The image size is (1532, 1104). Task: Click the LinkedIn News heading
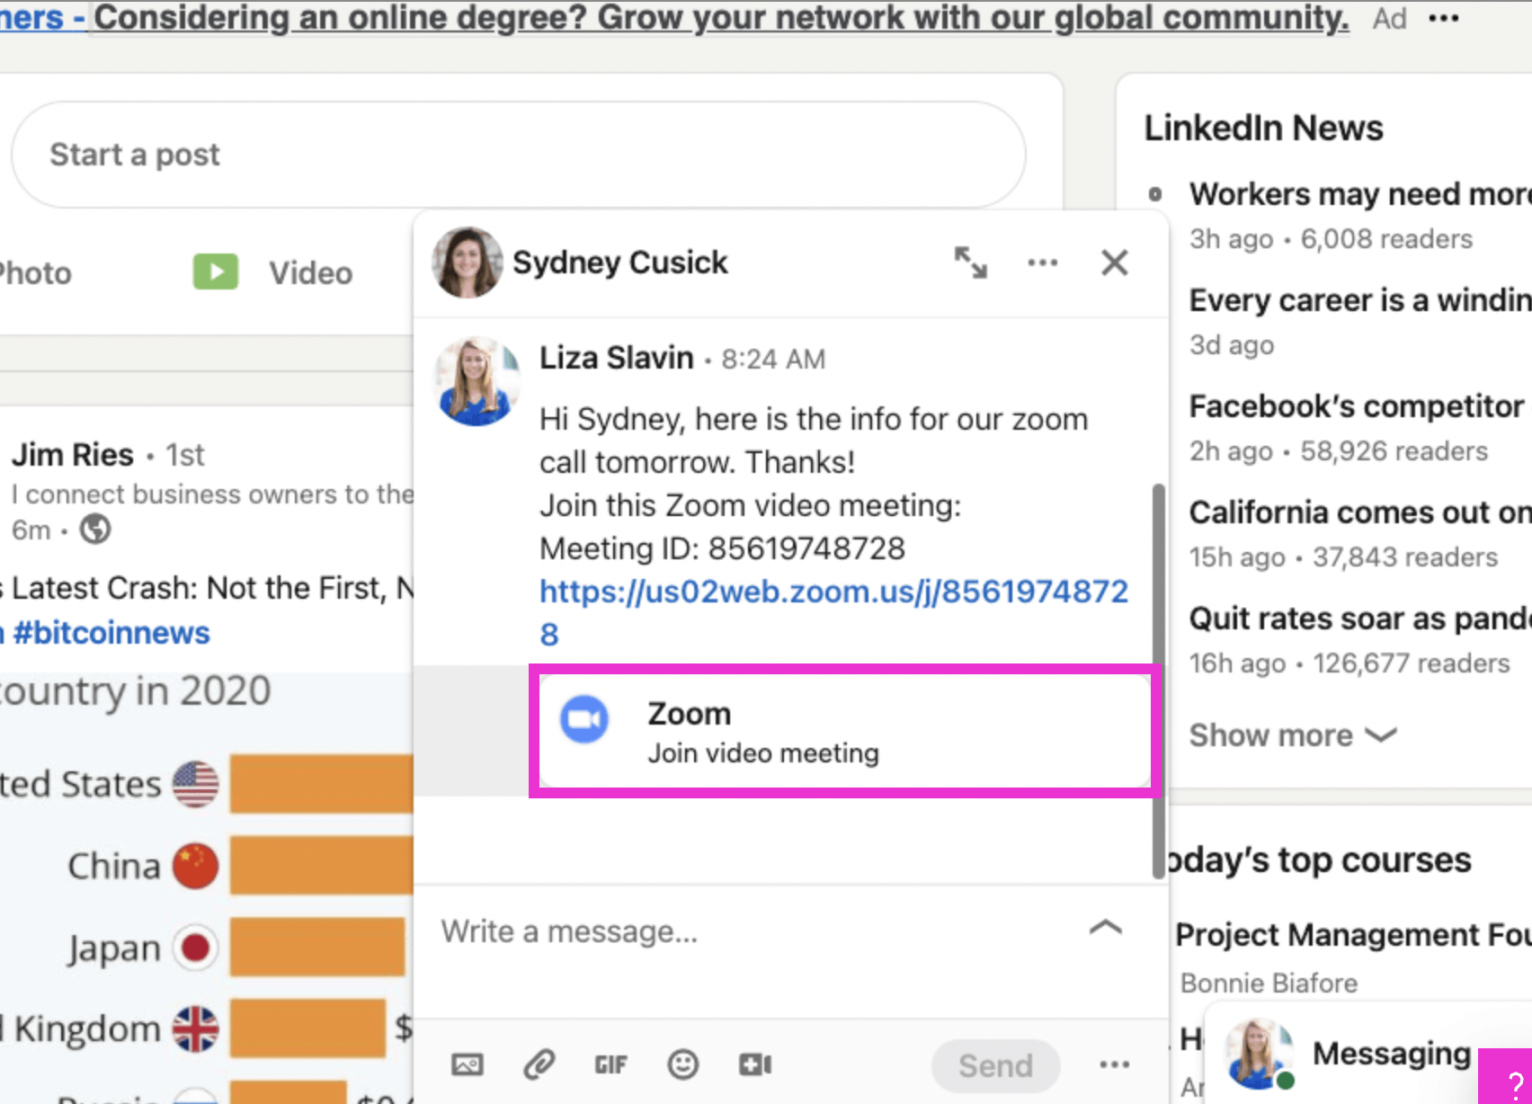click(x=1263, y=128)
